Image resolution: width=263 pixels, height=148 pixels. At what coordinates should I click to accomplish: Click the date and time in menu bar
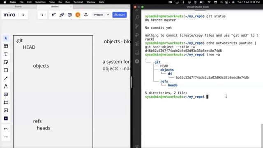pos(248,2)
